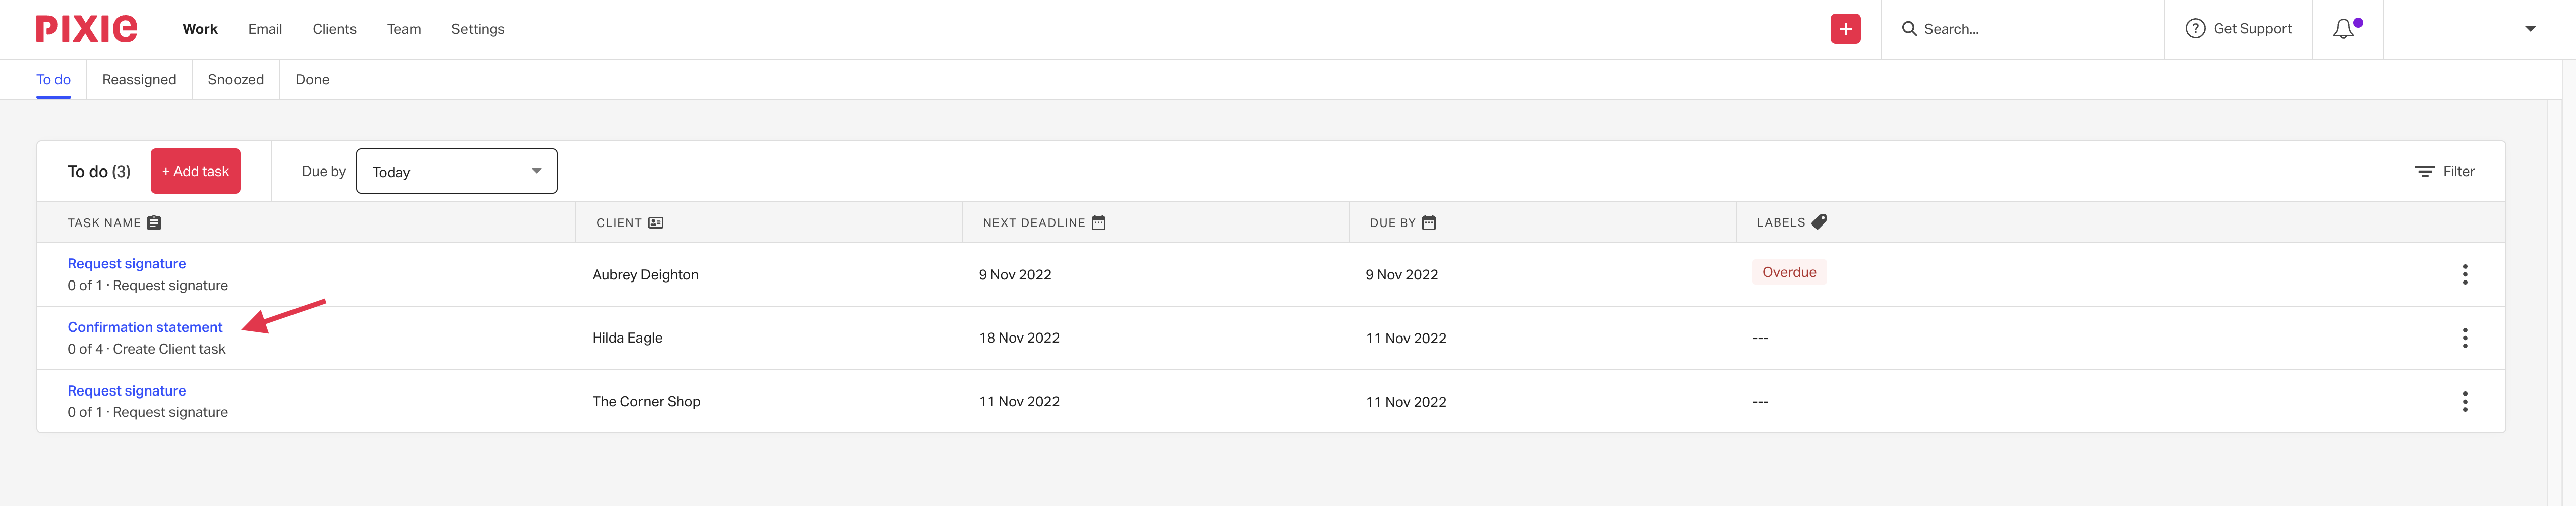Go to the Settings menu item

tap(478, 29)
